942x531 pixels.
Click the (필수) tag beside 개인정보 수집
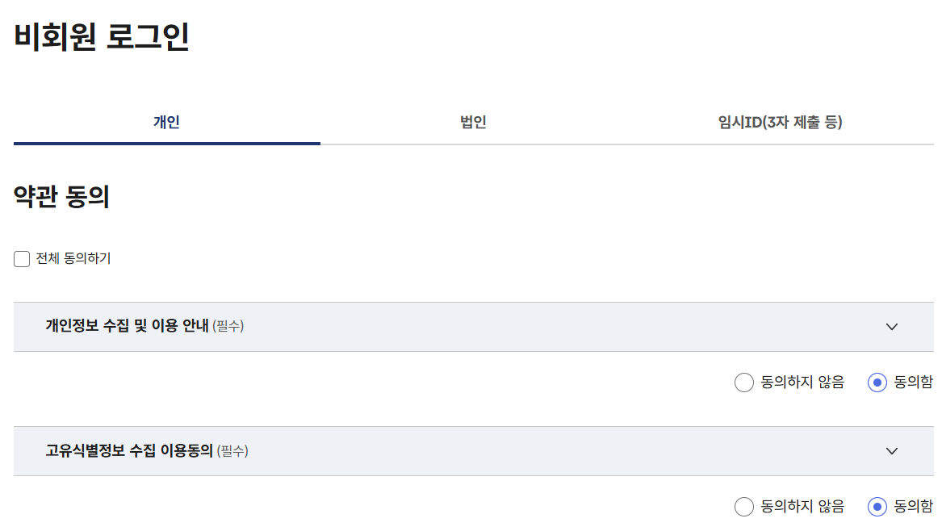point(228,326)
